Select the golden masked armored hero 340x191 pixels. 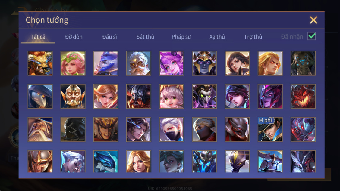[73, 96]
